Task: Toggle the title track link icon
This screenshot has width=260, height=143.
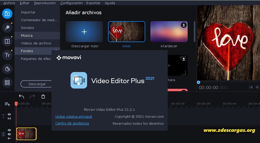Action: tap(9, 118)
